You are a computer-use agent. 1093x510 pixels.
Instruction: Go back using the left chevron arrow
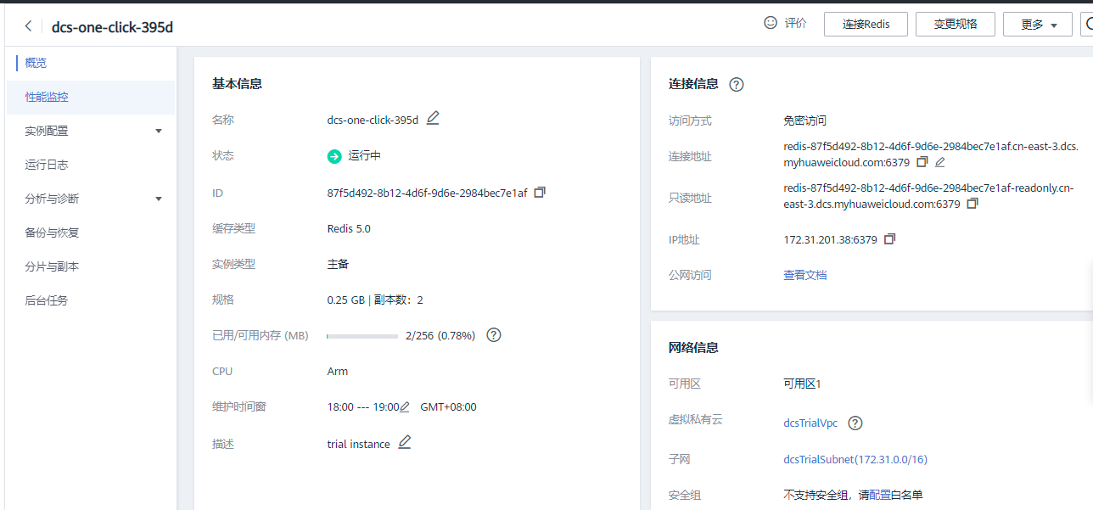point(28,26)
